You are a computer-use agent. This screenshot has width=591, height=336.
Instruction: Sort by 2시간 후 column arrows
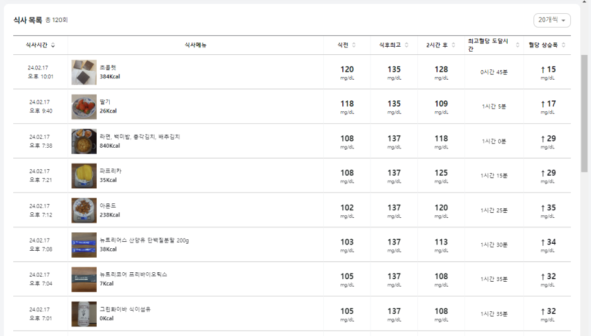coord(453,45)
